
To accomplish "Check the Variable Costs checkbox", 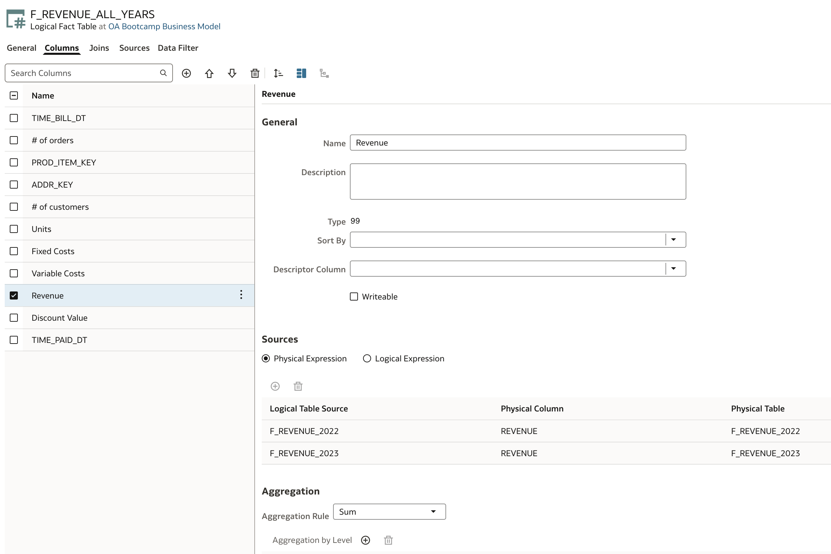I will tap(14, 273).
